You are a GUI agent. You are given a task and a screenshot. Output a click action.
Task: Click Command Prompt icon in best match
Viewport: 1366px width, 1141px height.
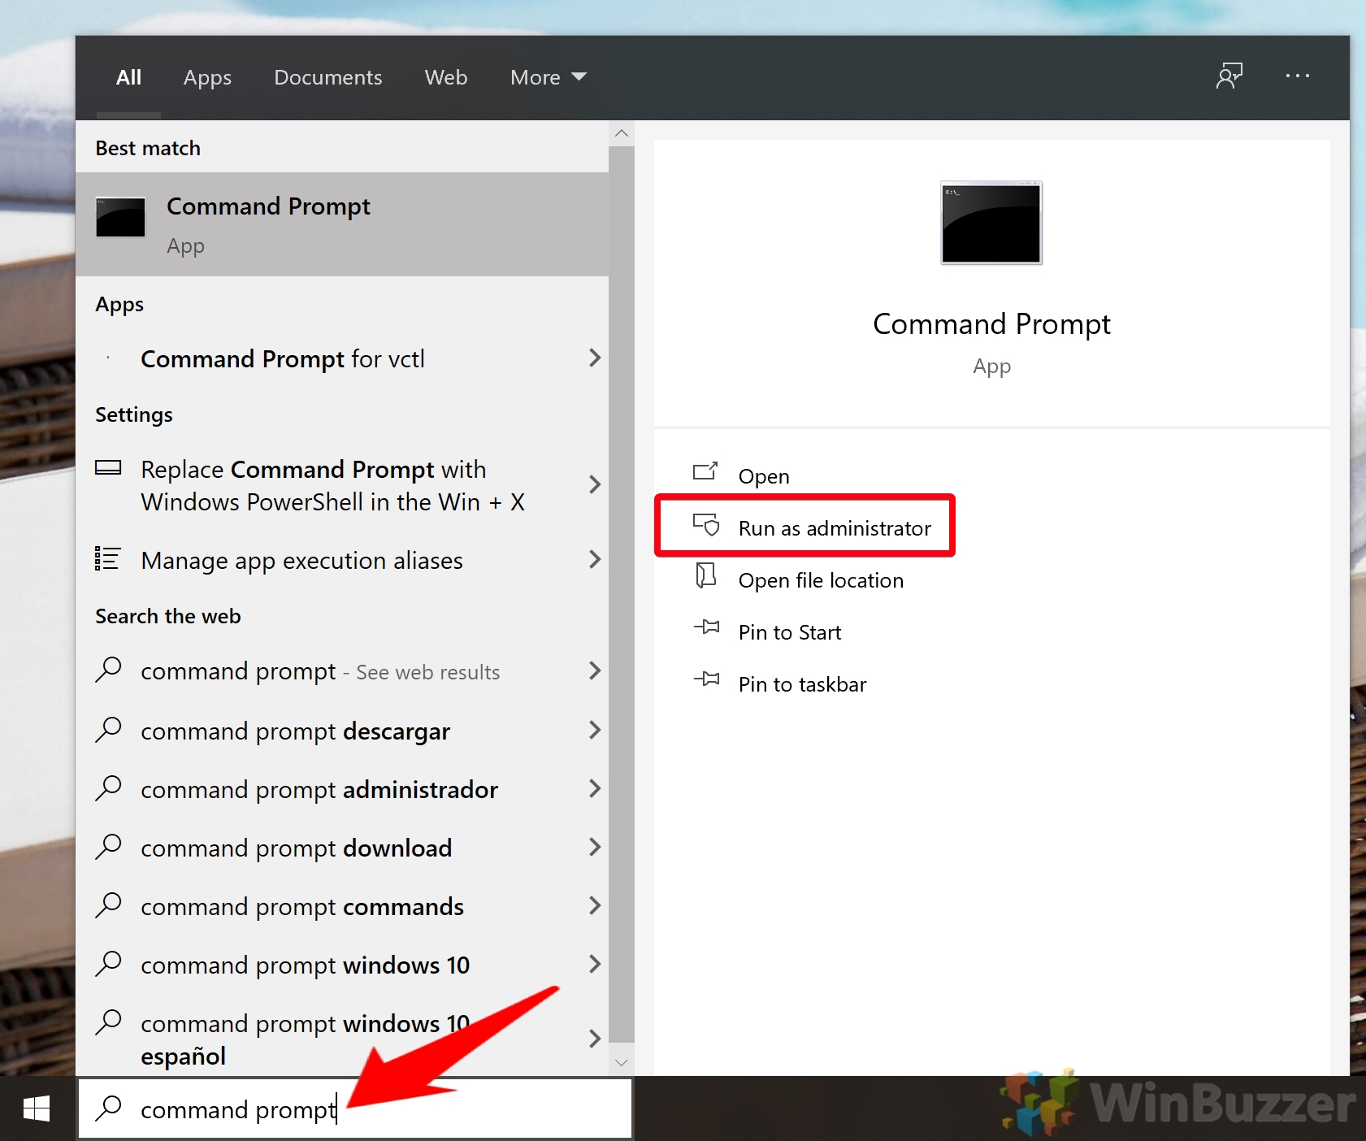[120, 217]
